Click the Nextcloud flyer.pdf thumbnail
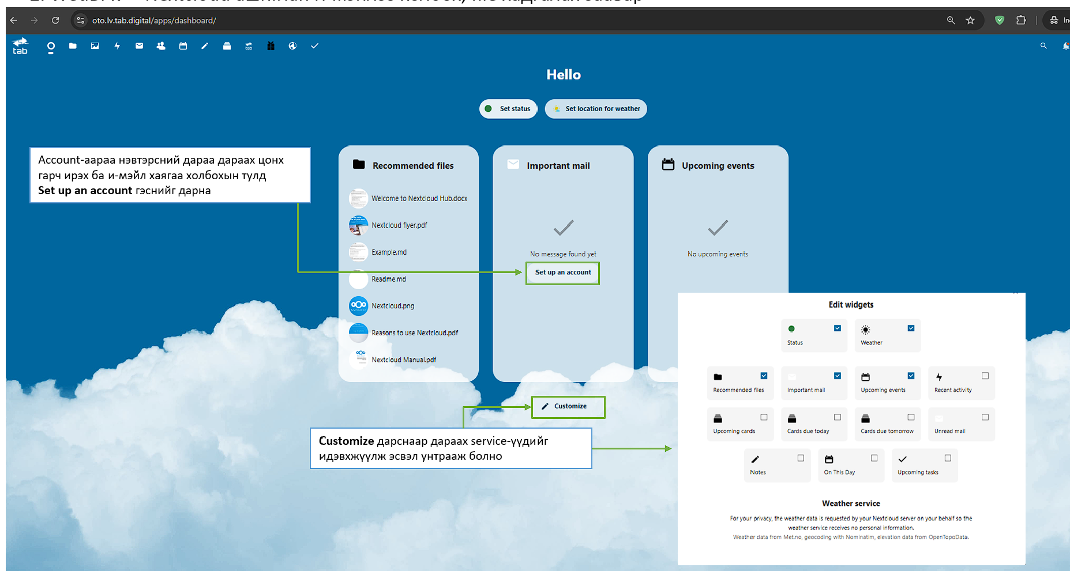Screen dimensions: 1070x571 358,225
